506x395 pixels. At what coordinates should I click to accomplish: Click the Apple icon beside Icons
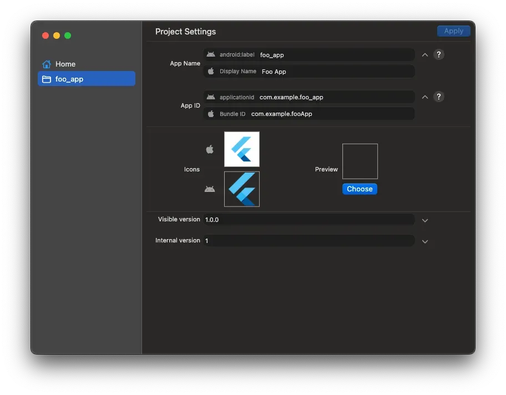click(210, 149)
